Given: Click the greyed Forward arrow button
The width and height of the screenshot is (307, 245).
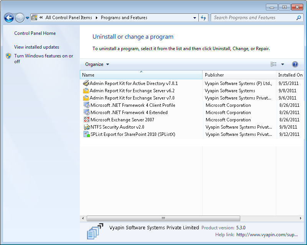Looking at the screenshot, I should tap(20, 18).
